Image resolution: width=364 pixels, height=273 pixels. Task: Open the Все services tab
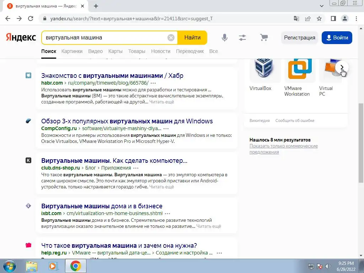[214, 51]
